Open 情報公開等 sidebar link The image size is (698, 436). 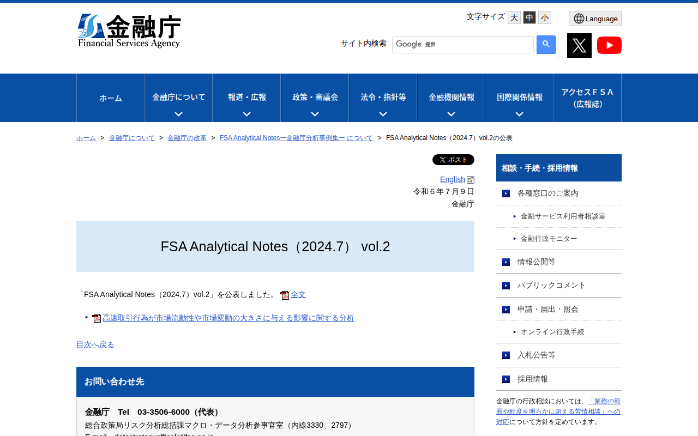click(537, 262)
